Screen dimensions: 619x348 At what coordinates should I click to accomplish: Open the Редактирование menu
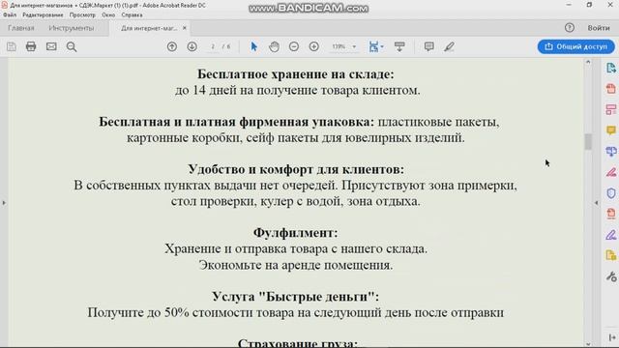coord(43,15)
